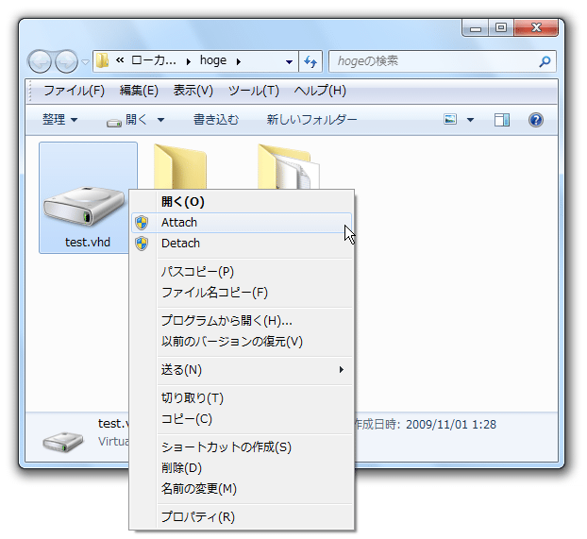Image resolution: width=587 pixels, height=539 pixels.
Task: Select the hoge breadcrumb in address bar
Action: [213, 60]
